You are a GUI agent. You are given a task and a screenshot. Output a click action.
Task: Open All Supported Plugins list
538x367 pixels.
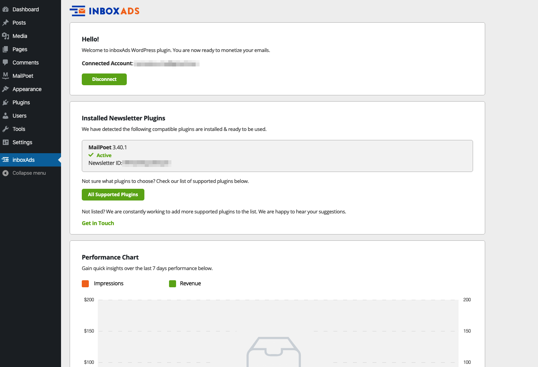(x=113, y=195)
